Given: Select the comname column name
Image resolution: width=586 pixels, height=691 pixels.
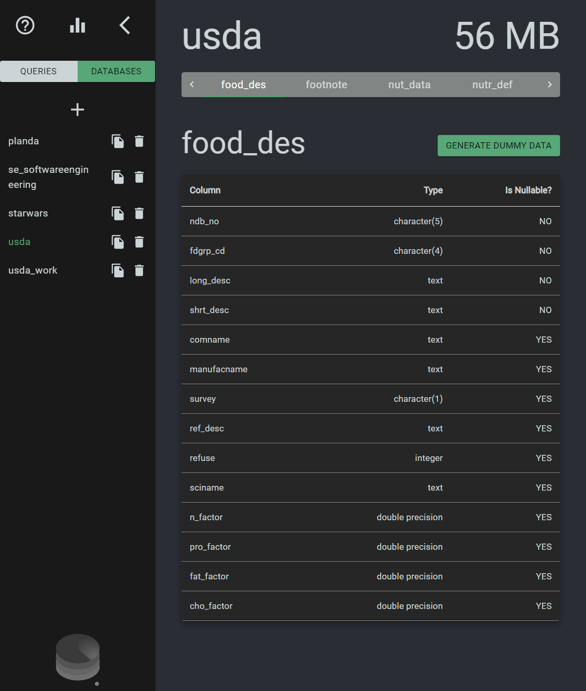Looking at the screenshot, I should pos(210,340).
